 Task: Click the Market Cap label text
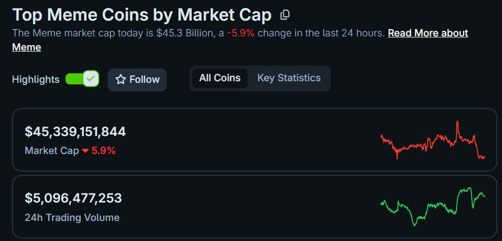tap(51, 151)
